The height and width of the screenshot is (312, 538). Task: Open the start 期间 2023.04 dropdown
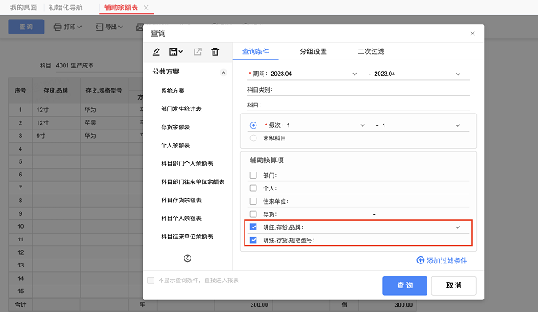point(354,74)
